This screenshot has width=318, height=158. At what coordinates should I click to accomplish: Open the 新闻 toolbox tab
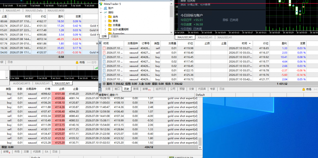click(x=136, y=89)
